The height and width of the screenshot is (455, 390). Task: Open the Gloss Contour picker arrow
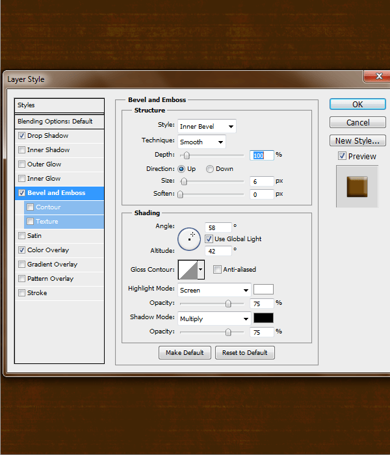[200, 269]
